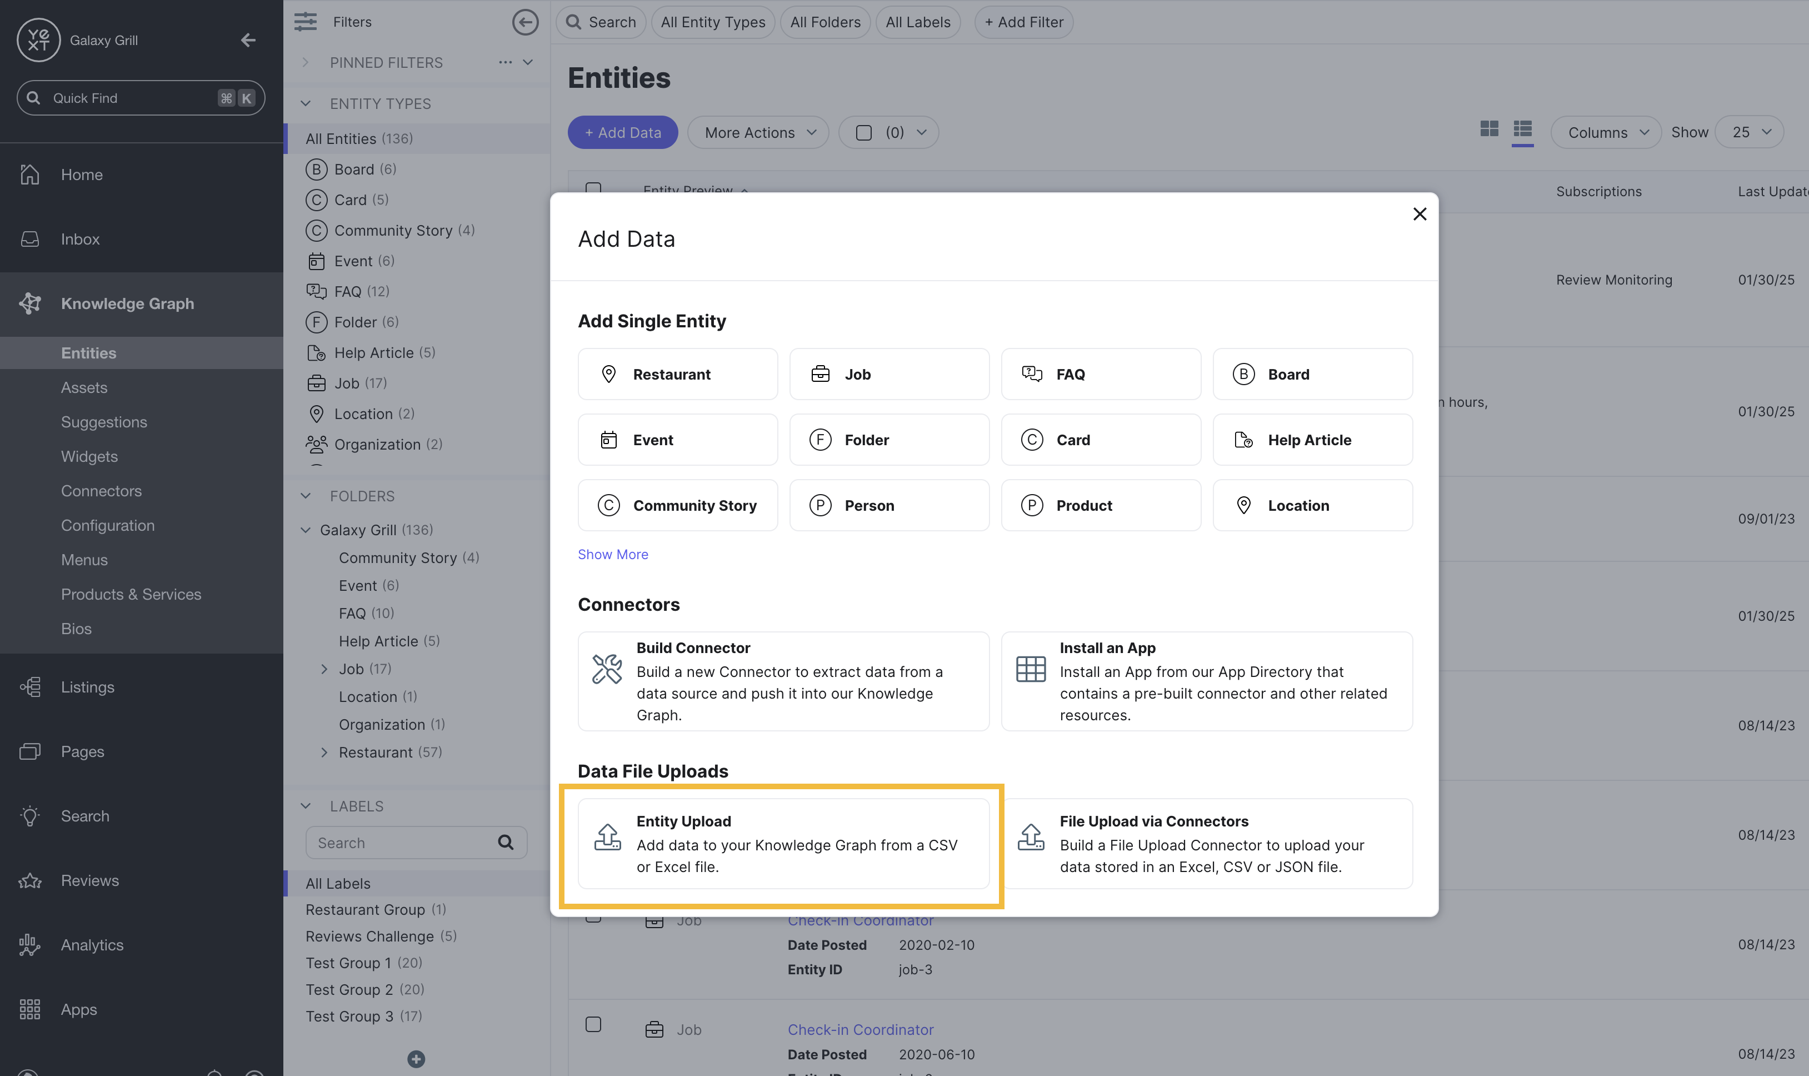The width and height of the screenshot is (1809, 1076).
Task: Click the Show More link under entity types
Action: [x=612, y=553]
